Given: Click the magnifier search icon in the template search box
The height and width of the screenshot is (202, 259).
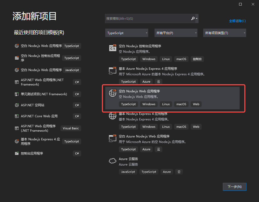Looking at the screenshot, I should (x=193, y=18).
